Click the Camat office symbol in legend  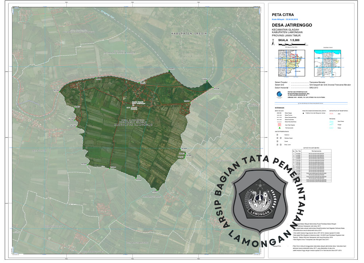[x=277, y=141]
